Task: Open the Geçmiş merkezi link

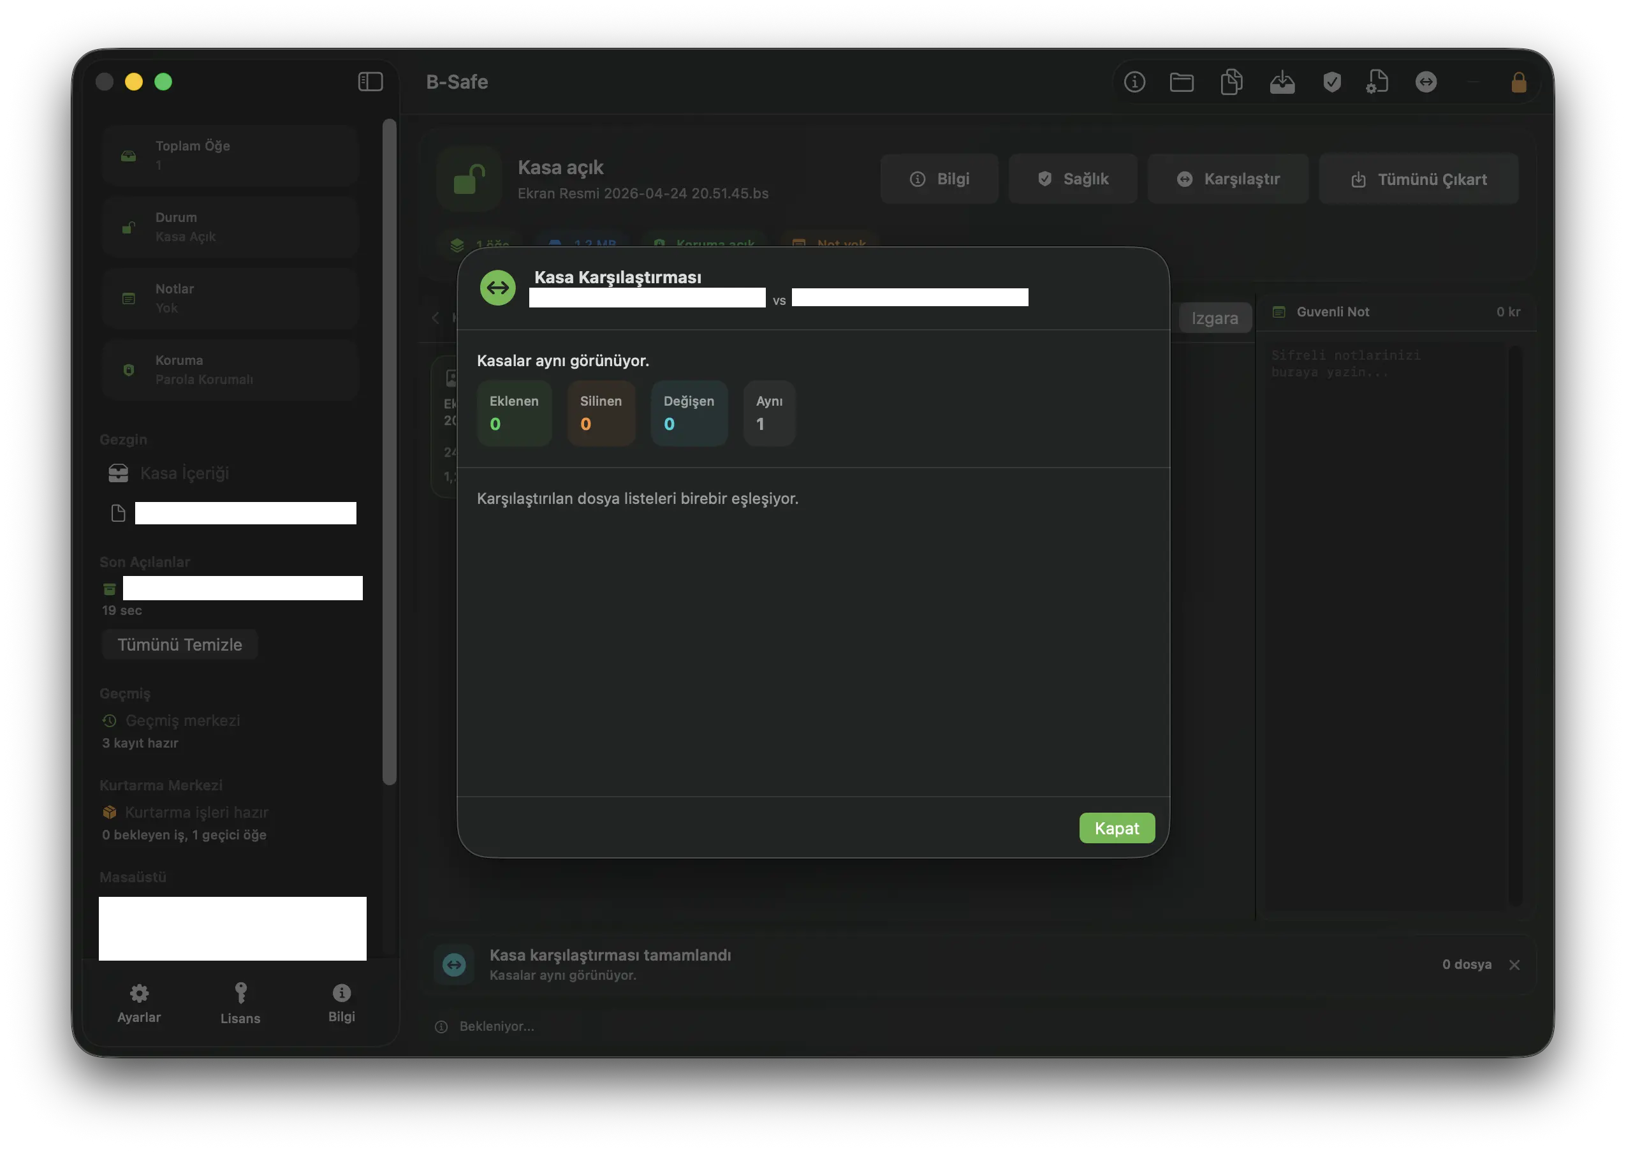Action: pos(183,721)
